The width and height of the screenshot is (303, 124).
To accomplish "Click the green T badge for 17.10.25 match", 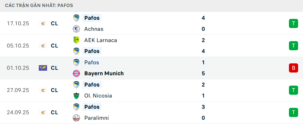I will pyautogui.click(x=293, y=23).
